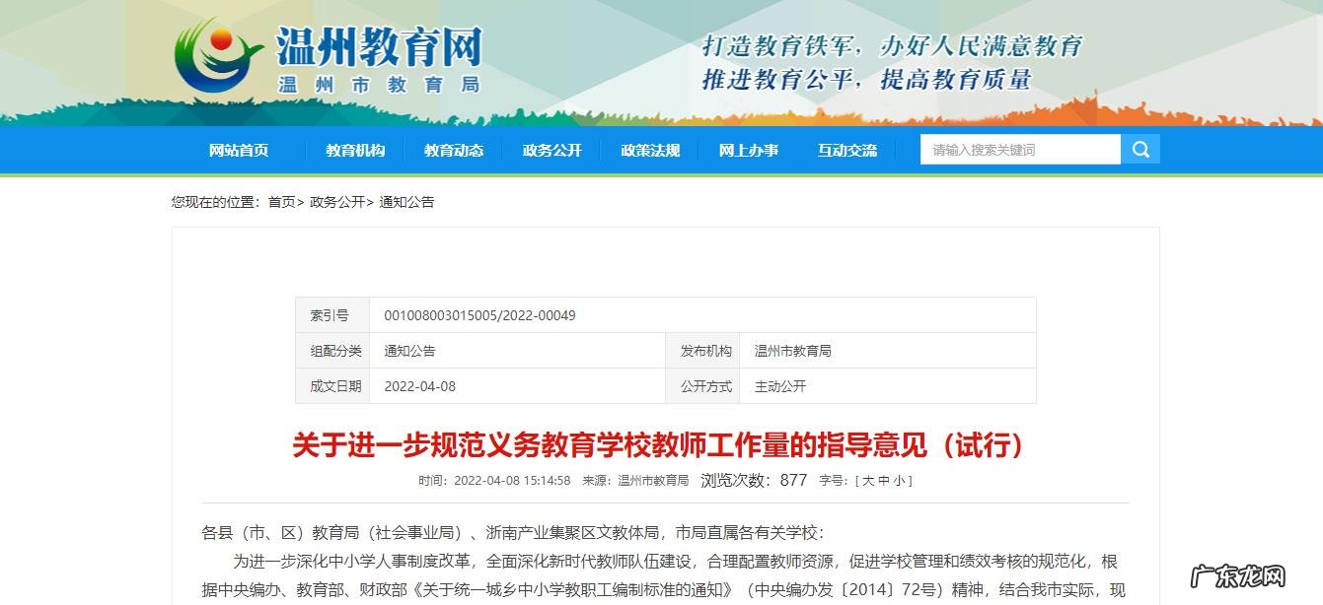Click the search magnifier icon
The image size is (1323, 605).
(1140, 149)
